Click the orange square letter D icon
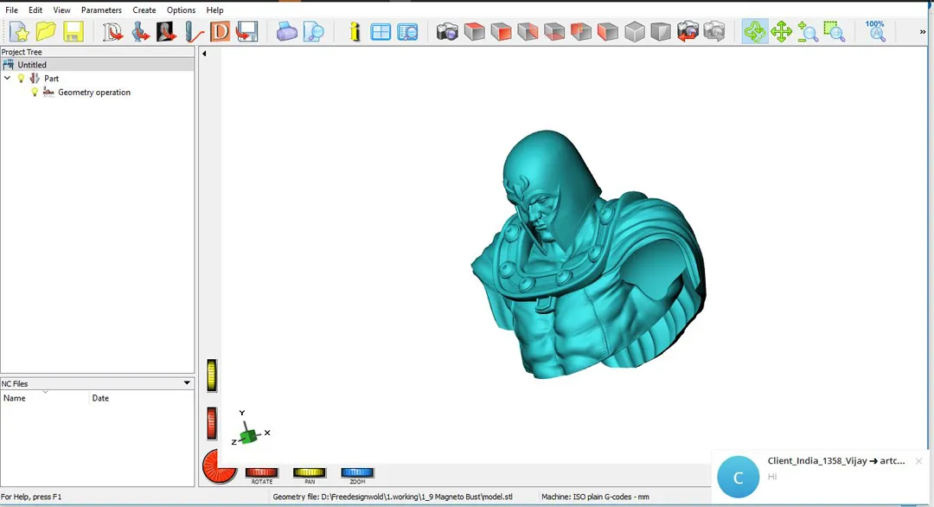Viewport: 934px width, 507px height. point(221,31)
